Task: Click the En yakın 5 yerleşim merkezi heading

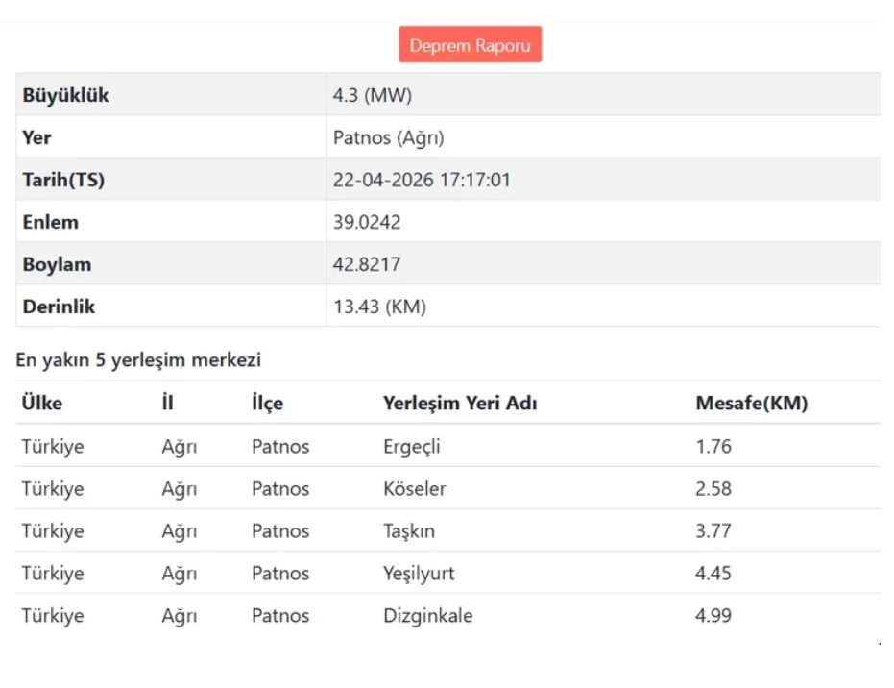Action: click(x=138, y=361)
